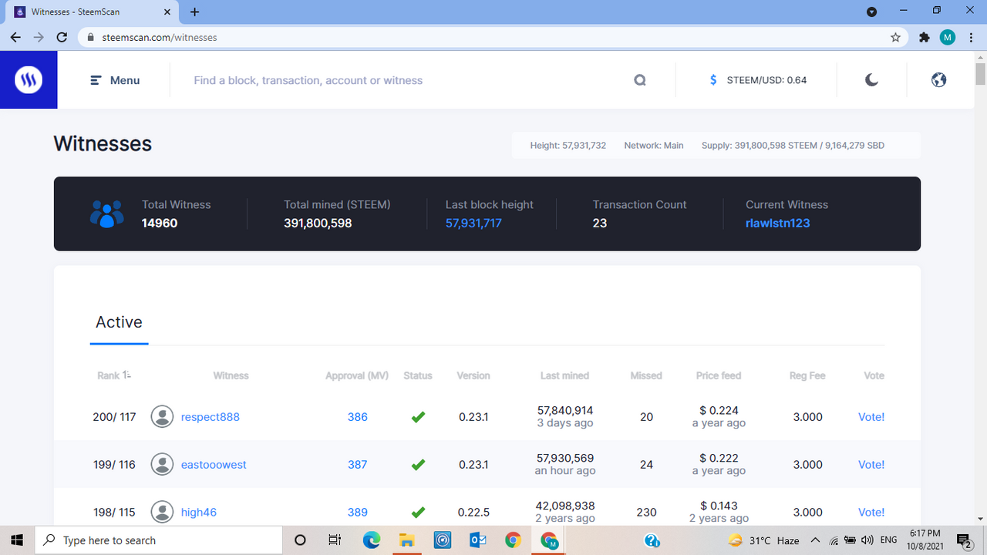The height and width of the screenshot is (555, 987).
Task: Click the Approval (MV) column header
Action: (x=357, y=375)
